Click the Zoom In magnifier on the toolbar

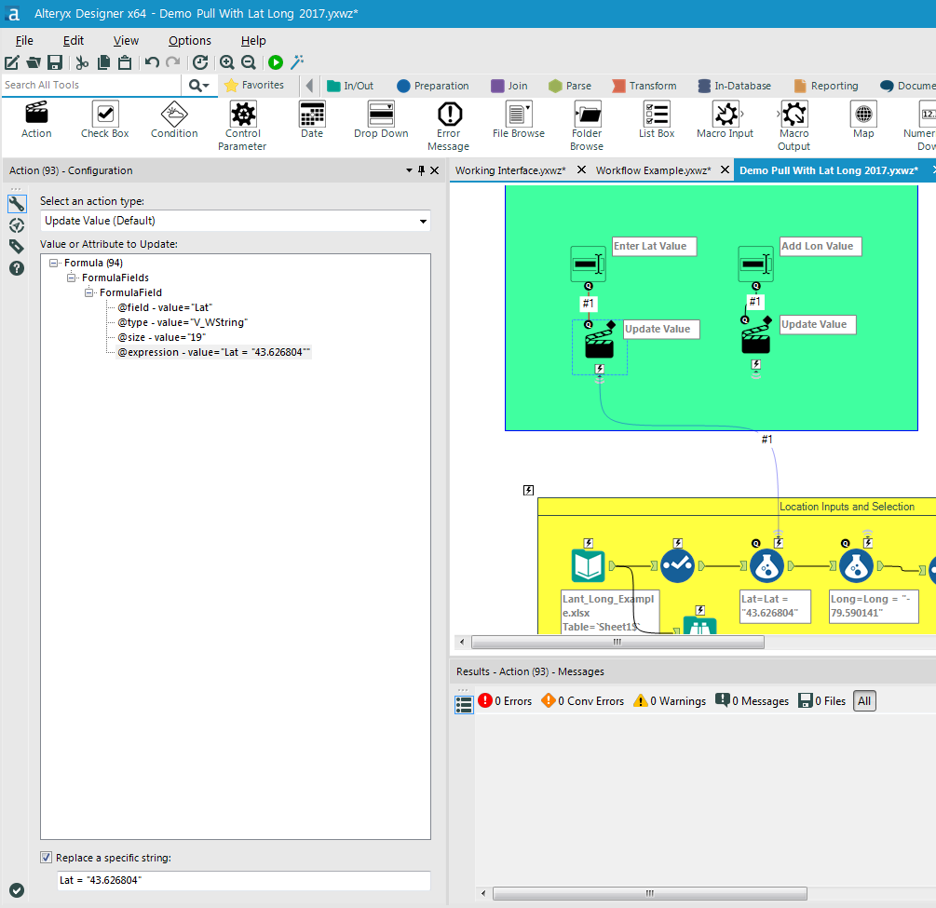[x=227, y=62]
